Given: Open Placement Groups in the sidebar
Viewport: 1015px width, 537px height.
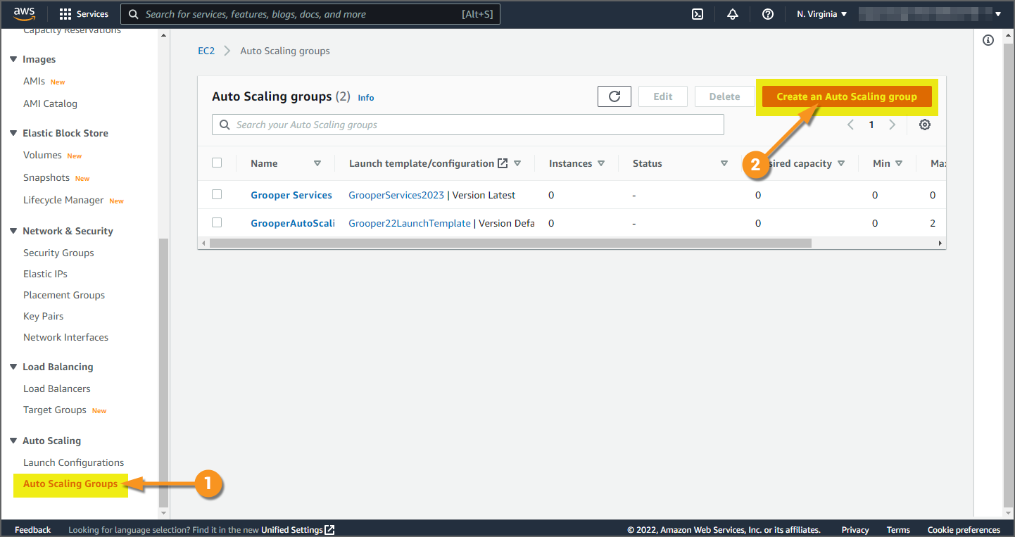Looking at the screenshot, I should click(64, 295).
